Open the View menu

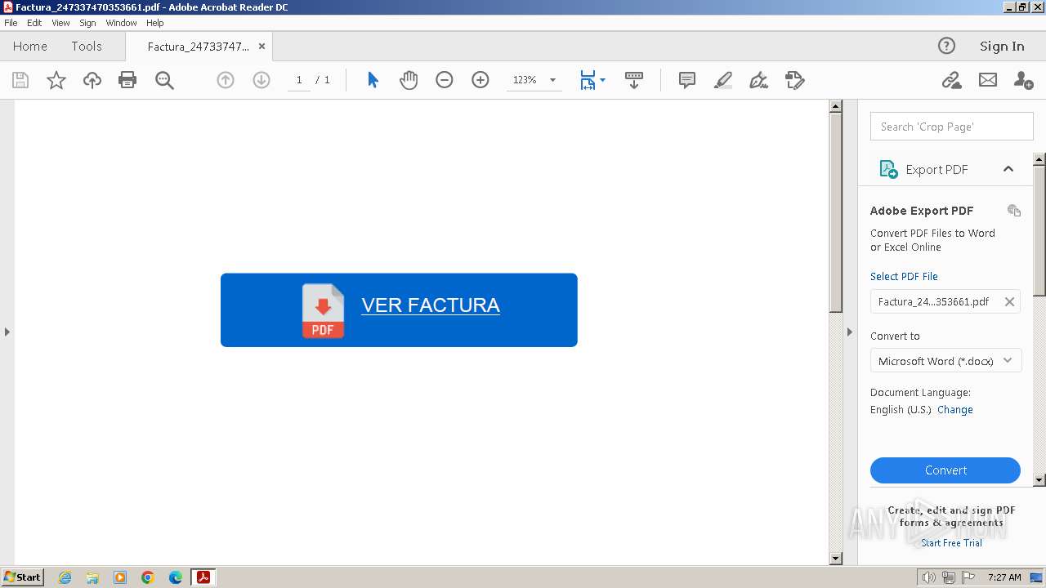pyautogui.click(x=60, y=23)
